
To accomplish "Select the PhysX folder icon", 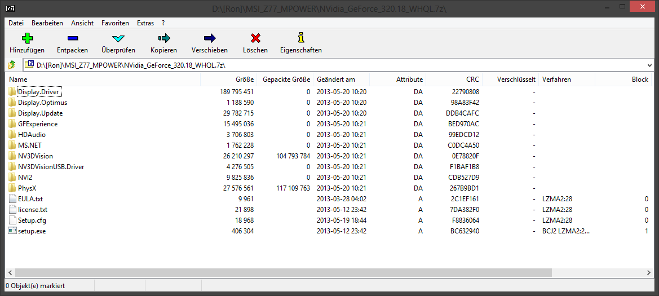I will pyautogui.click(x=12, y=188).
